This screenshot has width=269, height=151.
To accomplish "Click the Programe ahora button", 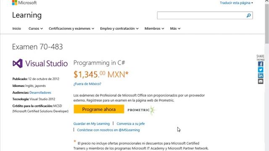I will point(99,109).
